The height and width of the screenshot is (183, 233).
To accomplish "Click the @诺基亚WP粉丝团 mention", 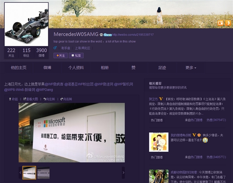I will (79, 84).
